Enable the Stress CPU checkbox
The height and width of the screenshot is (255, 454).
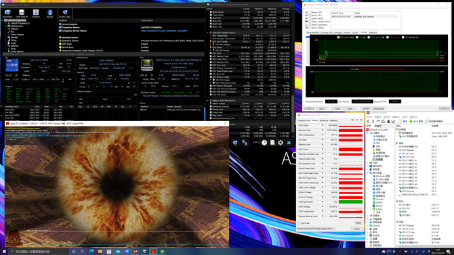point(310,12)
